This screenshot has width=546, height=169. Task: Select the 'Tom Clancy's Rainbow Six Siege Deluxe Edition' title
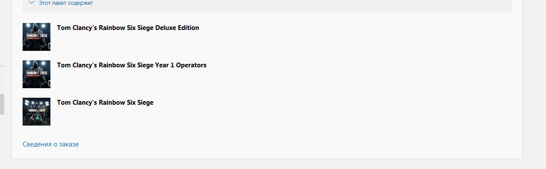pyautogui.click(x=128, y=28)
